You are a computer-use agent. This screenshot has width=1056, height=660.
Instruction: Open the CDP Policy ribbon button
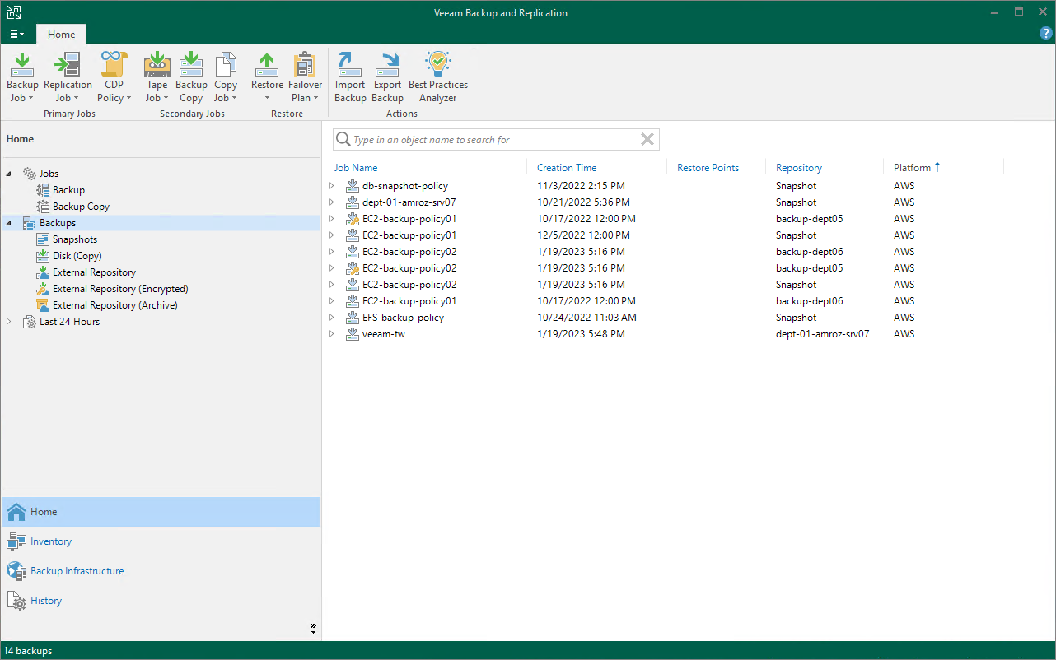114,77
